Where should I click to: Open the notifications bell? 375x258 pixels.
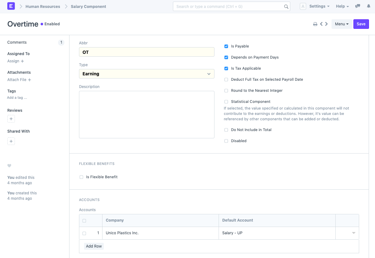(x=368, y=6)
